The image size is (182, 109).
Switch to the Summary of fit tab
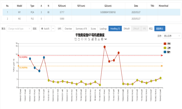pyautogui.click(x=81, y=29)
